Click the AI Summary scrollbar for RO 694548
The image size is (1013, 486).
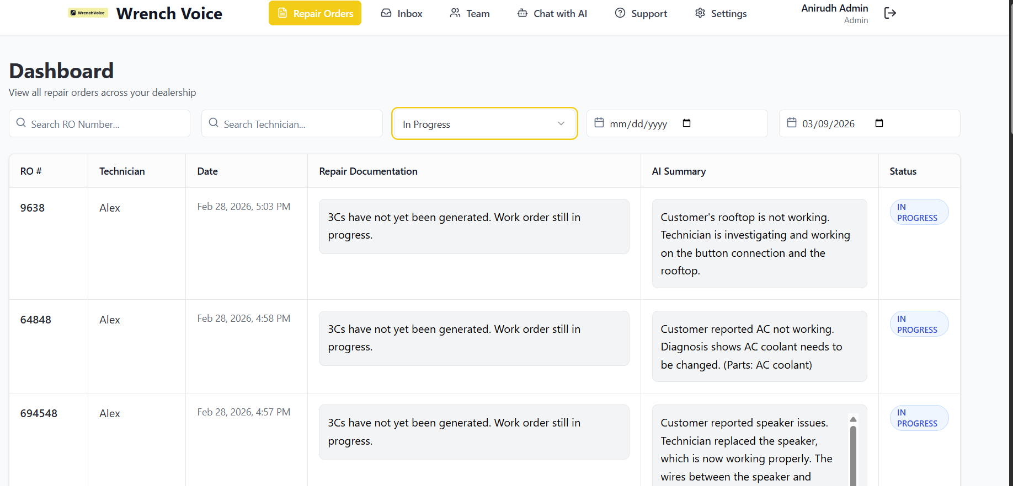point(853,452)
